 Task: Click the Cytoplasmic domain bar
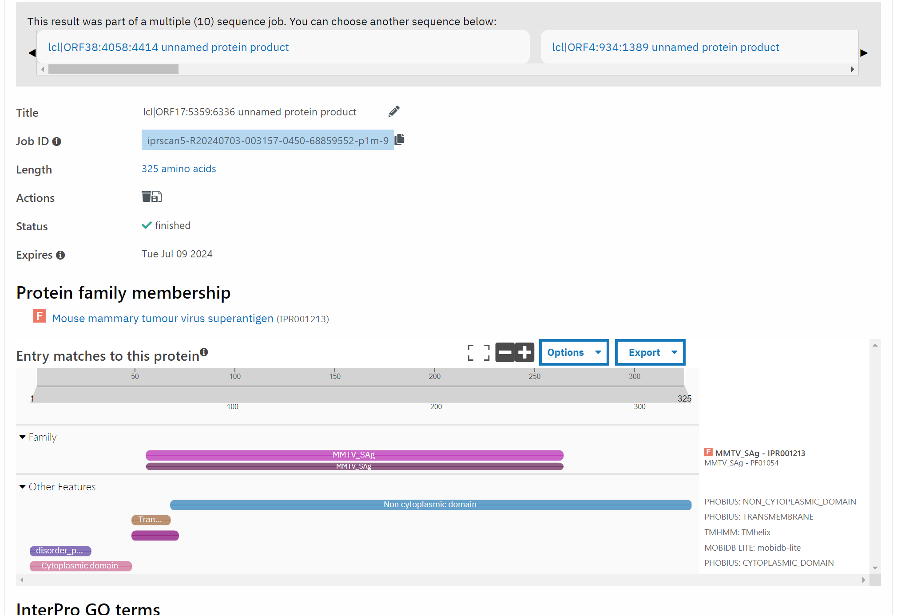pos(81,566)
